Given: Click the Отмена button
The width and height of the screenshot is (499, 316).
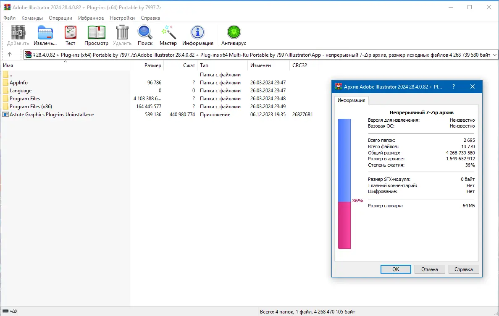Looking at the screenshot, I should (430, 269).
